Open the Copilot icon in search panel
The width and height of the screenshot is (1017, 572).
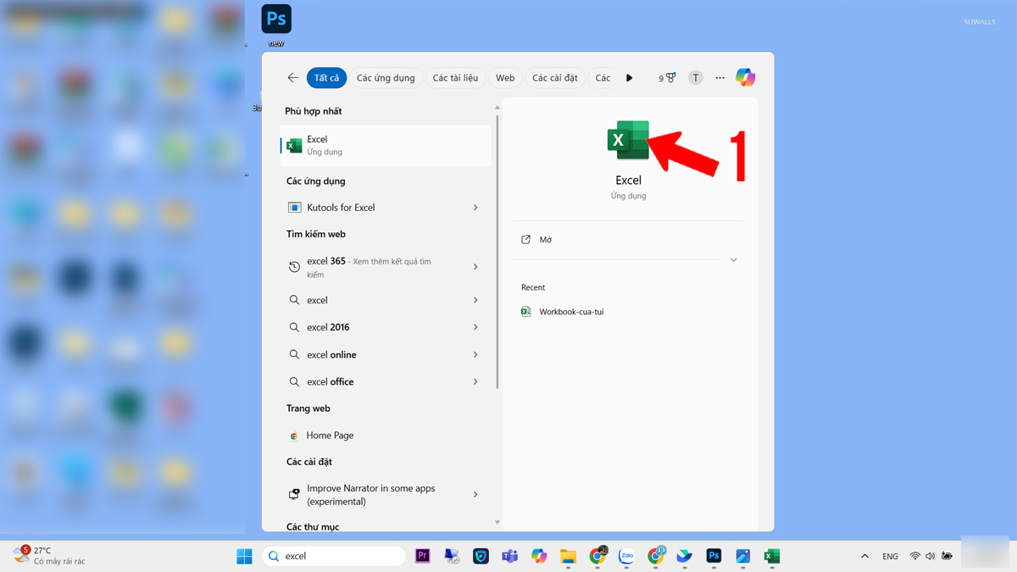[745, 77]
